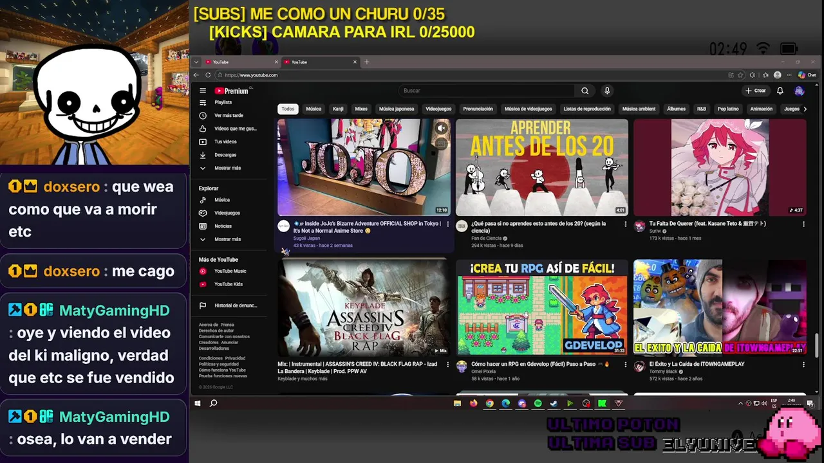Unmute the JoJo video preview
The width and height of the screenshot is (824, 463).
441,129
